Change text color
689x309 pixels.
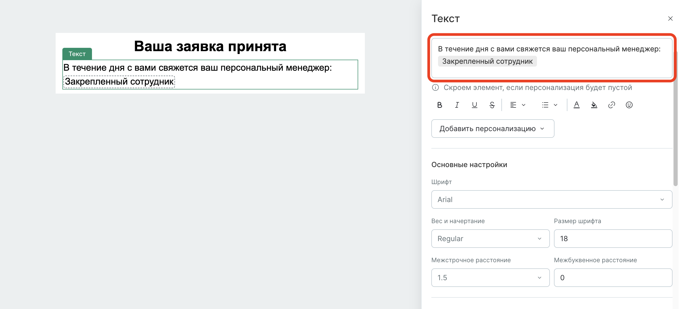pos(577,105)
